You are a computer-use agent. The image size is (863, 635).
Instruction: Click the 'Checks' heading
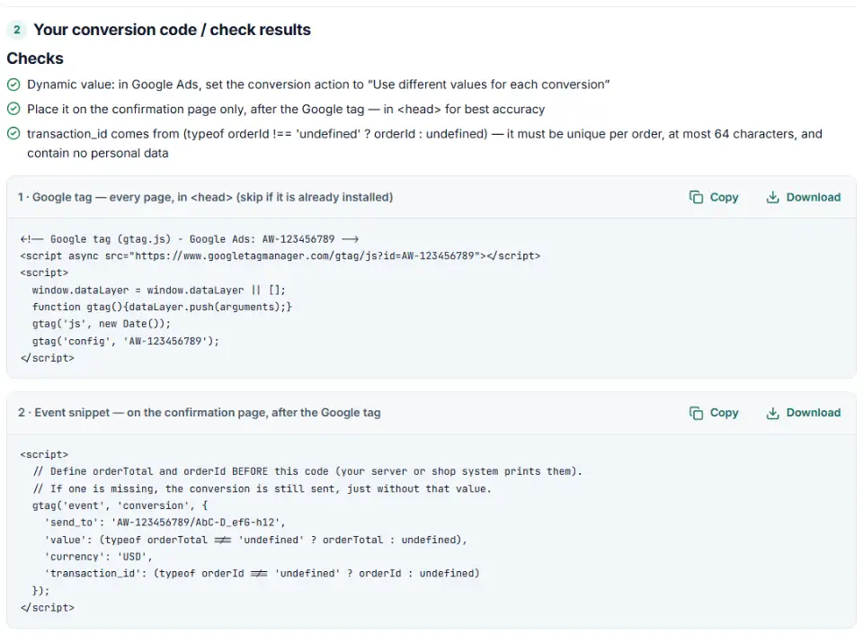[35, 58]
